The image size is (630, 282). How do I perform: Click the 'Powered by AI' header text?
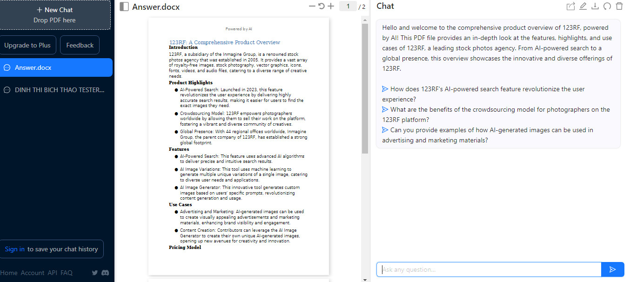(239, 29)
